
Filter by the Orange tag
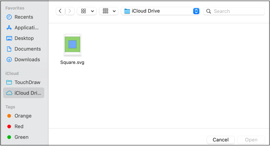(x=24, y=116)
